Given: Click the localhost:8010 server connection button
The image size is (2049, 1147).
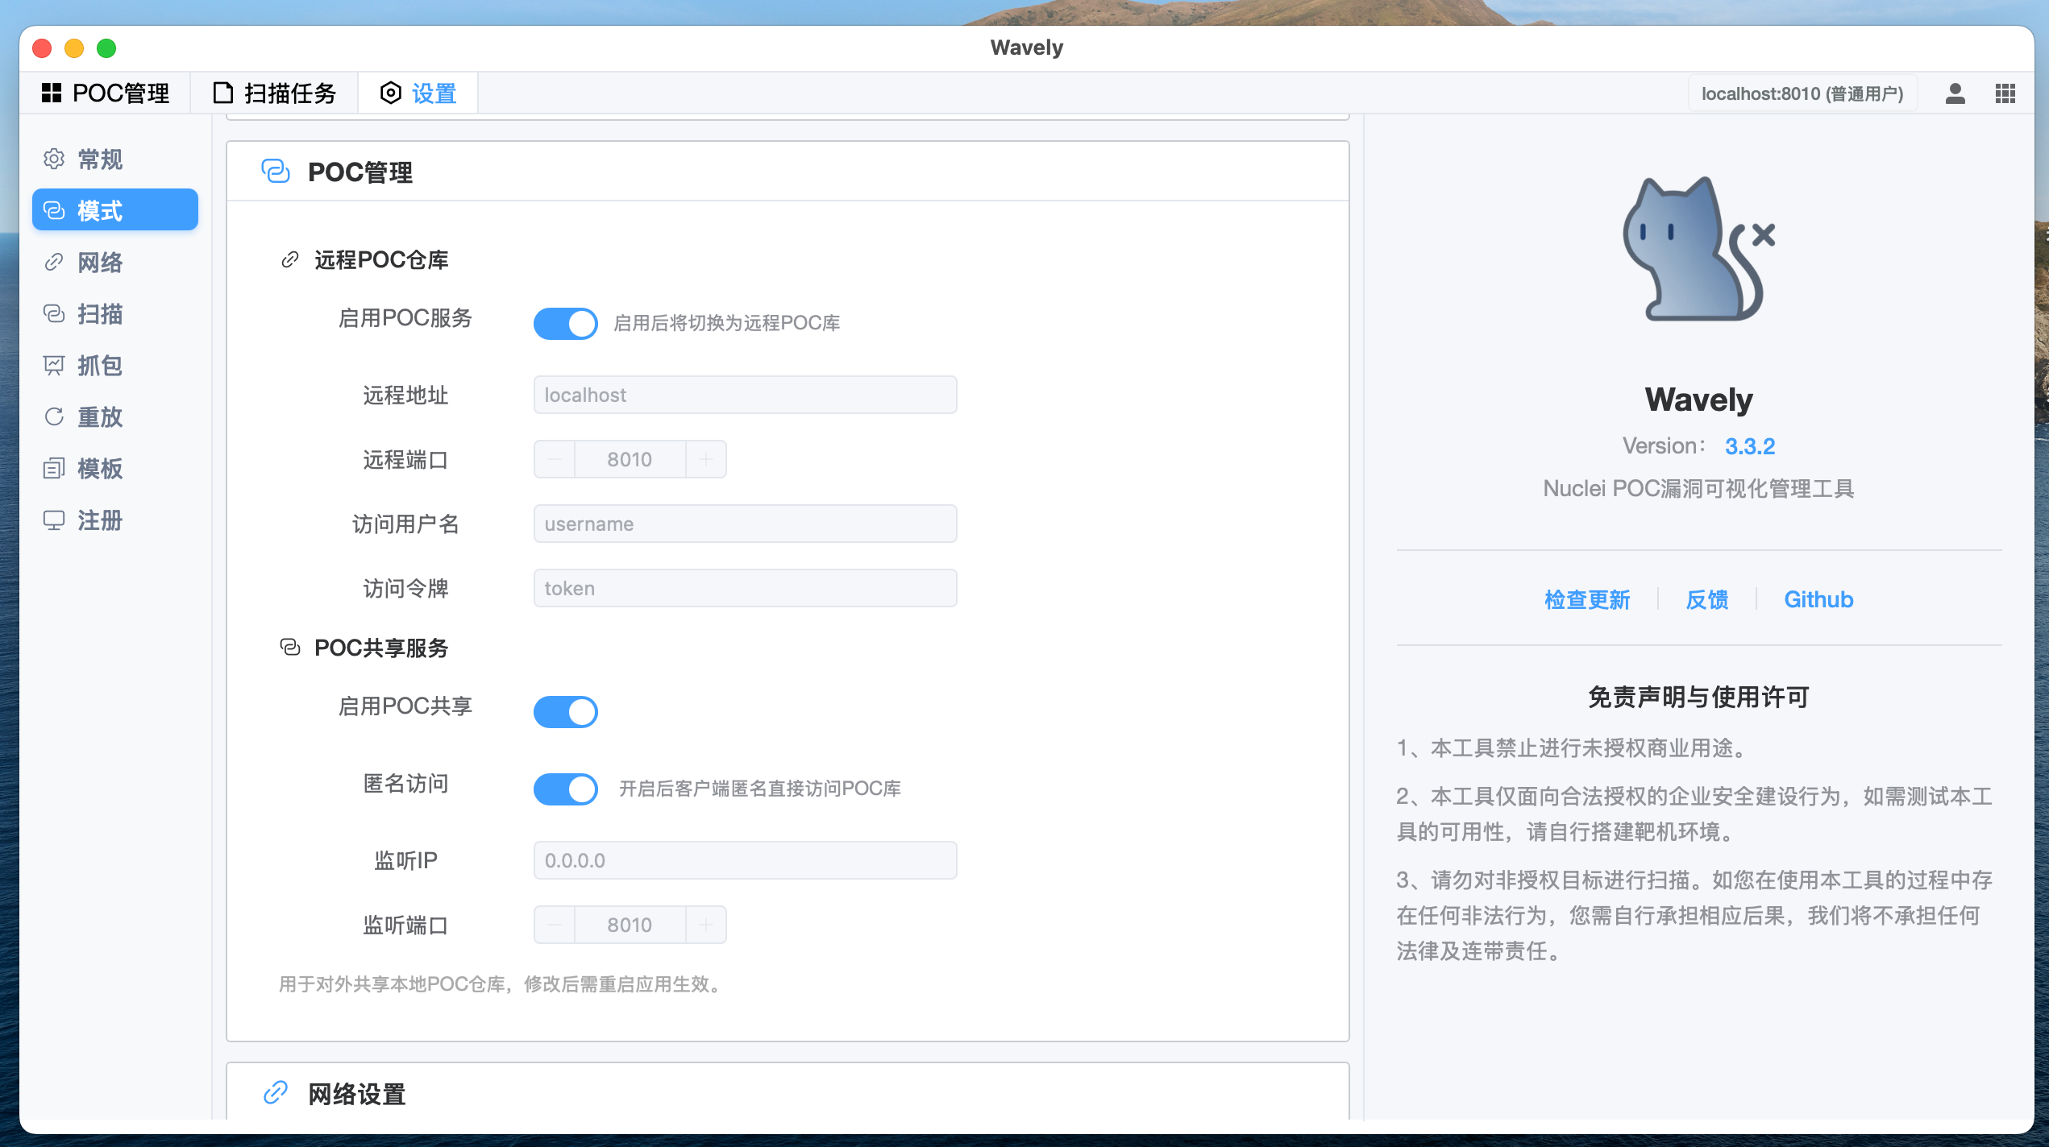Looking at the screenshot, I should [x=1802, y=93].
